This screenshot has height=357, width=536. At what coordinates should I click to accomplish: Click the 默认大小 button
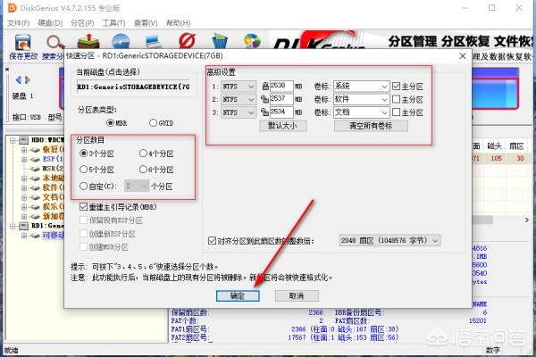pyautogui.click(x=289, y=126)
